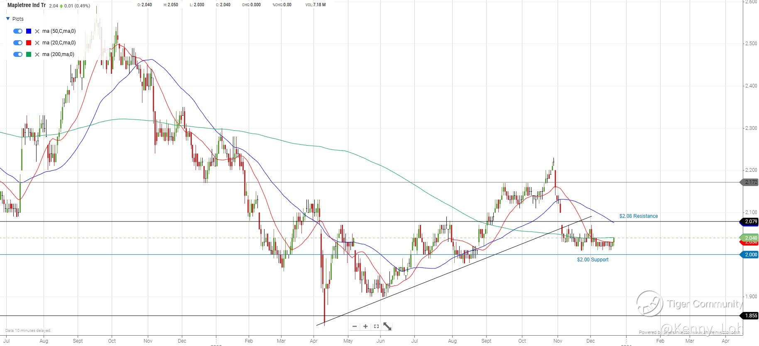
Task: Click the fullscreen chart icon
Action: 376,327
